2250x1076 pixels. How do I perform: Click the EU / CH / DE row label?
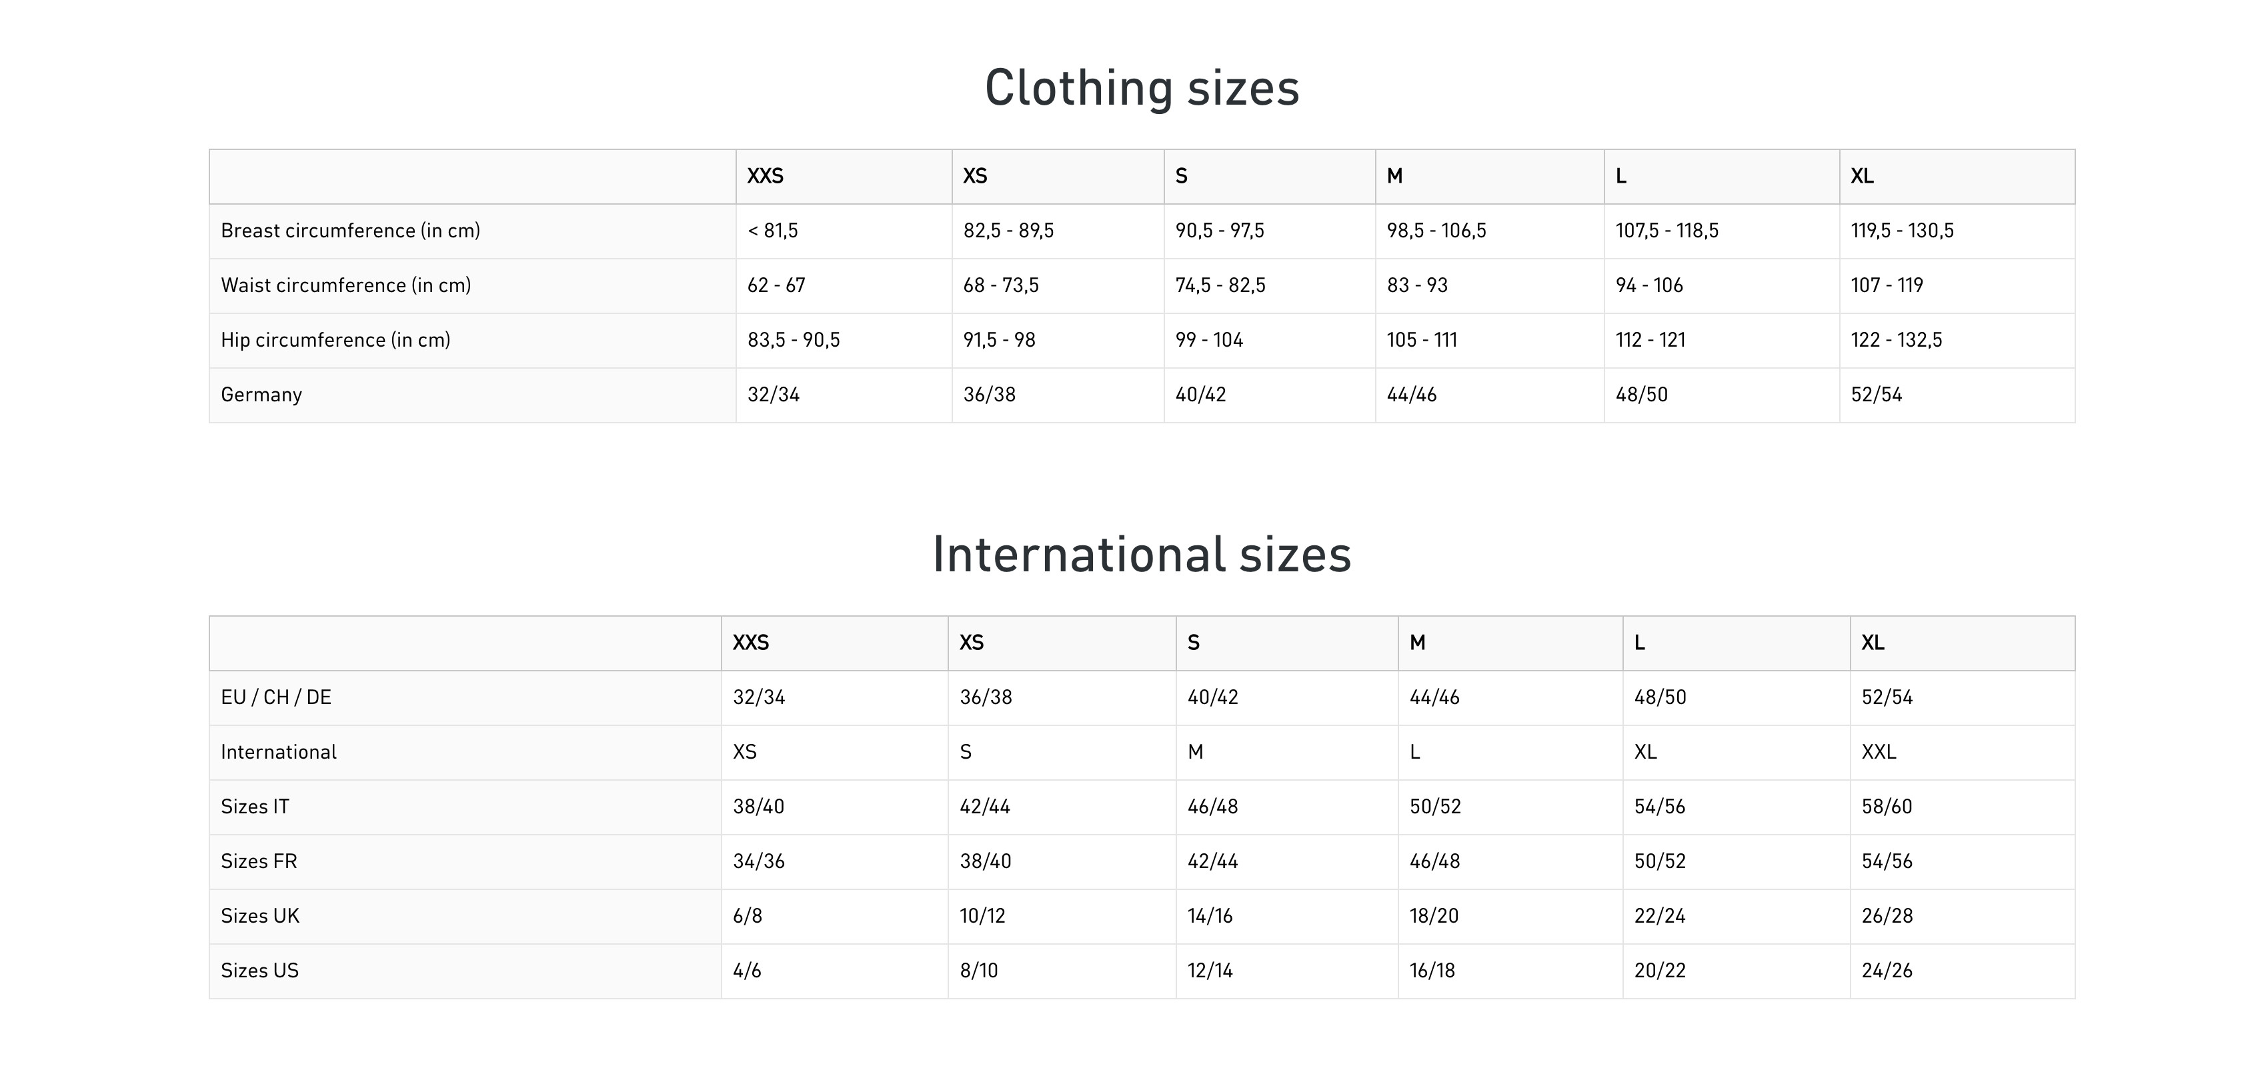pyautogui.click(x=276, y=698)
